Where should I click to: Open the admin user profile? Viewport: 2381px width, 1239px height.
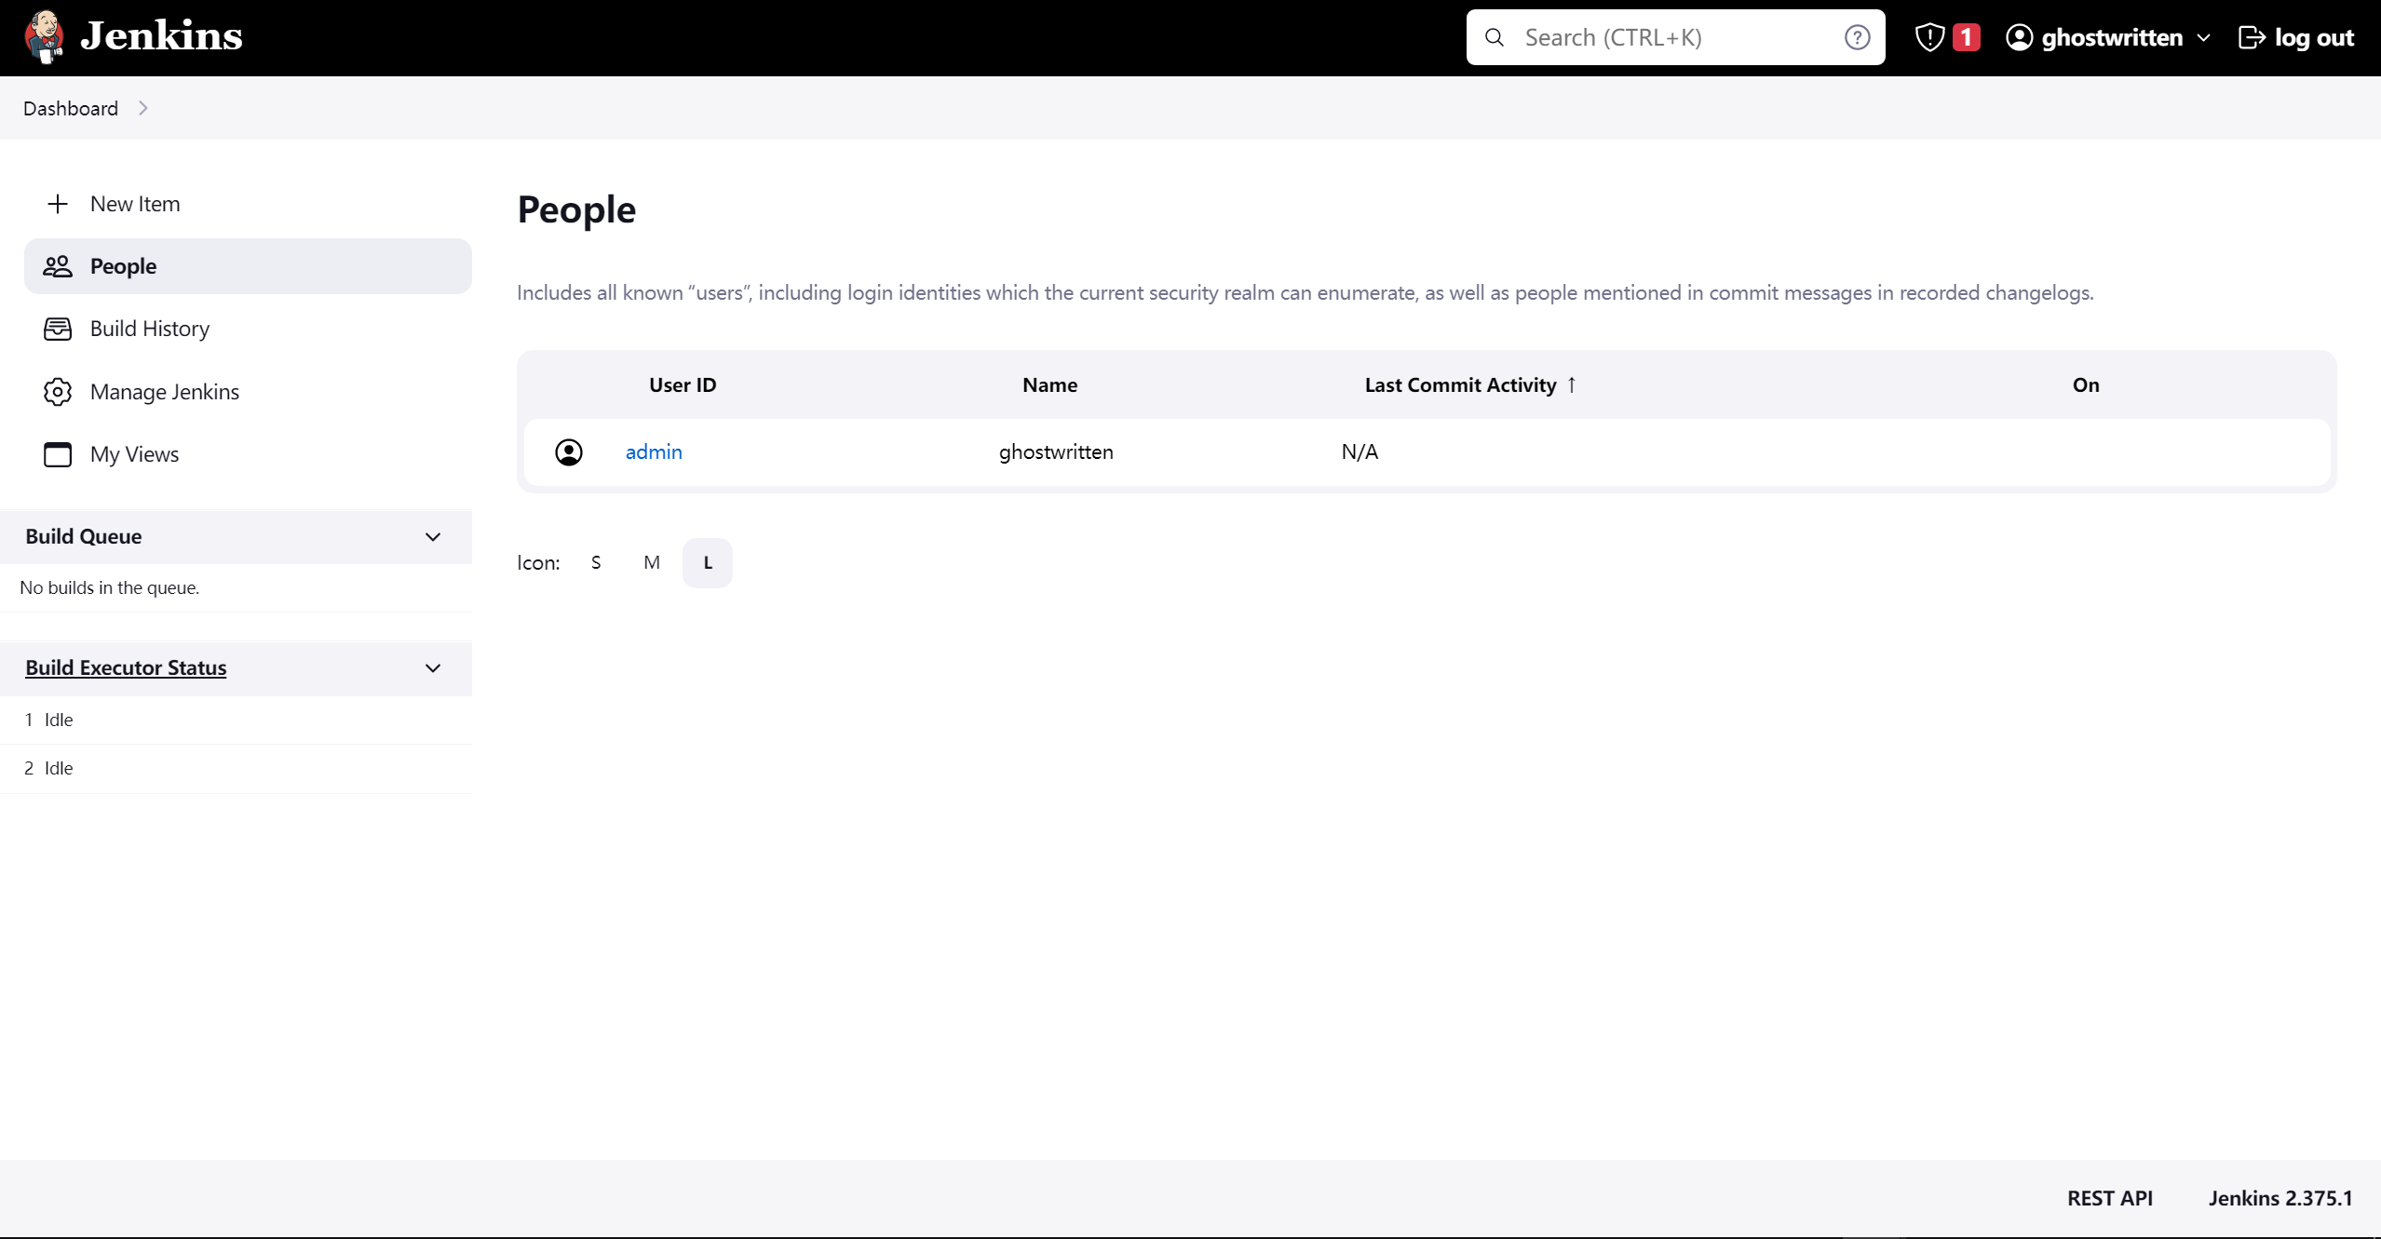[654, 451]
